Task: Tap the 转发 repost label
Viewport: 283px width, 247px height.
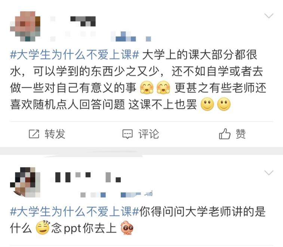Action: coord(55,134)
